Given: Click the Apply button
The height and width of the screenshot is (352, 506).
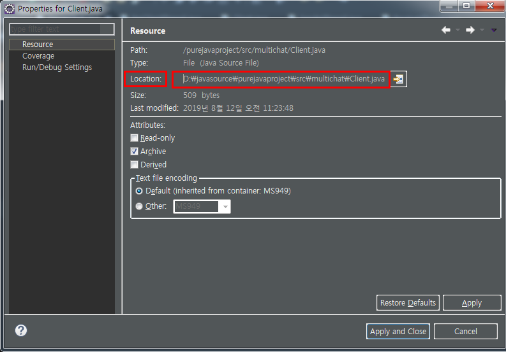Looking at the screenshot, I should point(472,303).
